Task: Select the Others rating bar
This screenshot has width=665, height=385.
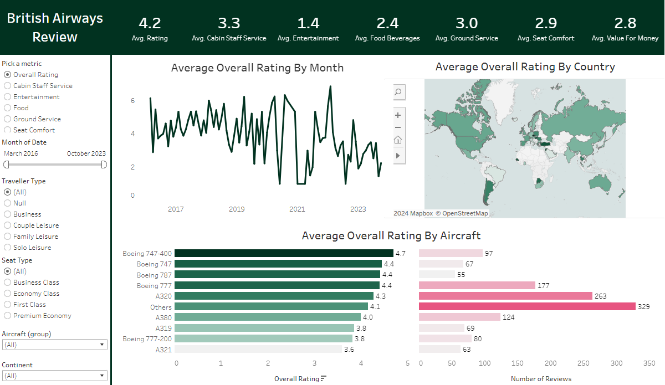Action: [x=272, y=306]
